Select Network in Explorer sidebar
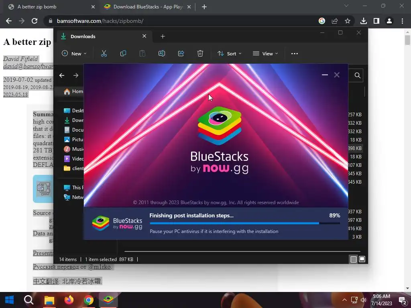This screenshot has width=411, height=308. point(74,197)
